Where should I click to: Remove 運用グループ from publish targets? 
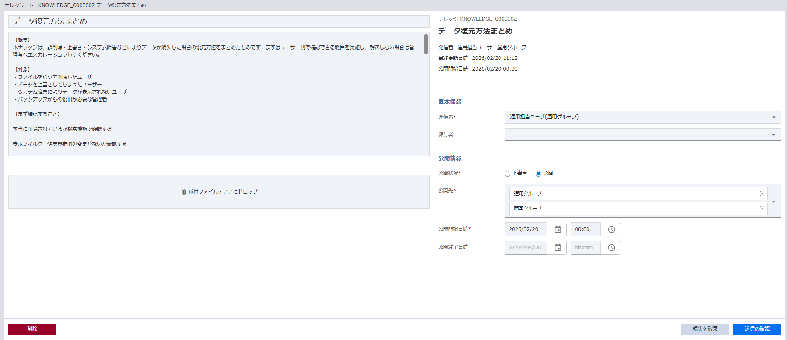click(762, 194)
